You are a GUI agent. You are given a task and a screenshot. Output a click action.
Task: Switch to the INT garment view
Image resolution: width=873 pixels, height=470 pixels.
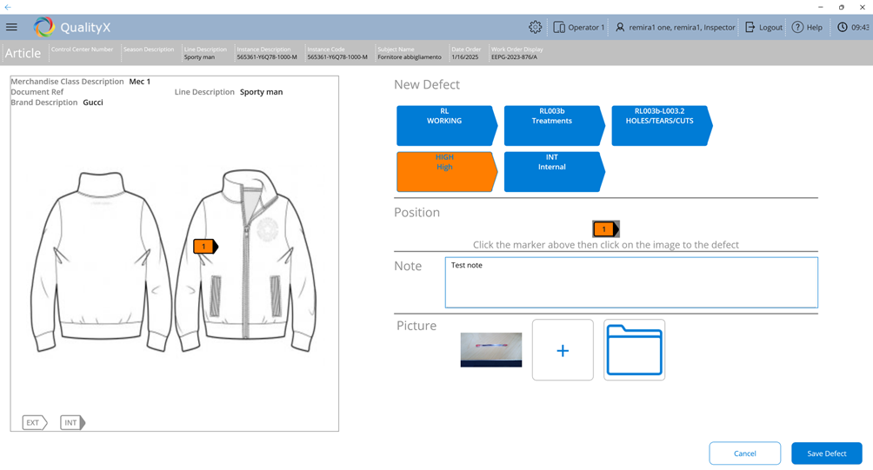72,423
